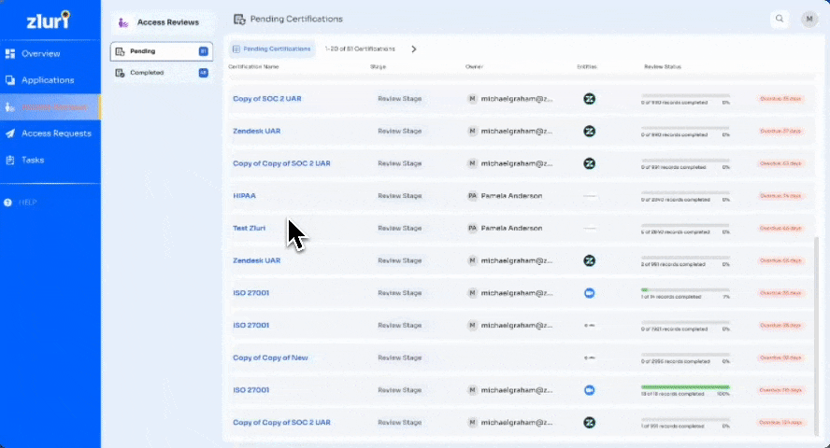Click the entity icon on the Copy of Copy of New row
830x448 pixels.
click(589, 357)
